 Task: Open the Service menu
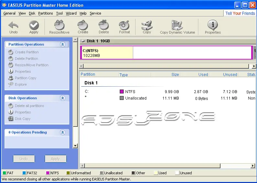click(x=95, y=13)
